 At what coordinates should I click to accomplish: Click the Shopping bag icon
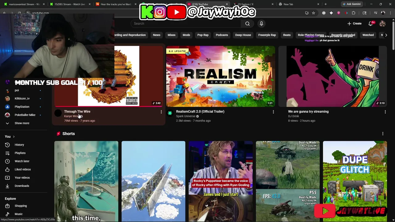pos(7,206)
